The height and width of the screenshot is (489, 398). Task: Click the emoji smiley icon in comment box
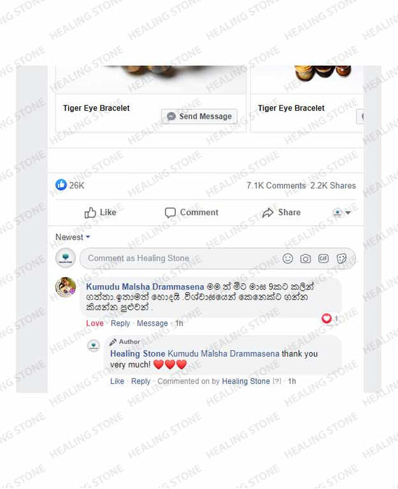287,258
